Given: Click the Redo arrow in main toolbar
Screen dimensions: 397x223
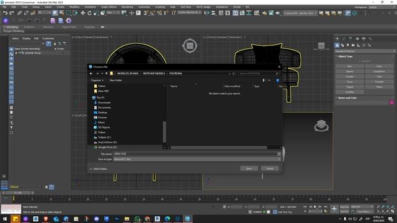Looking at the screenshot, I should pyautogui.click(x=12, y=13).
